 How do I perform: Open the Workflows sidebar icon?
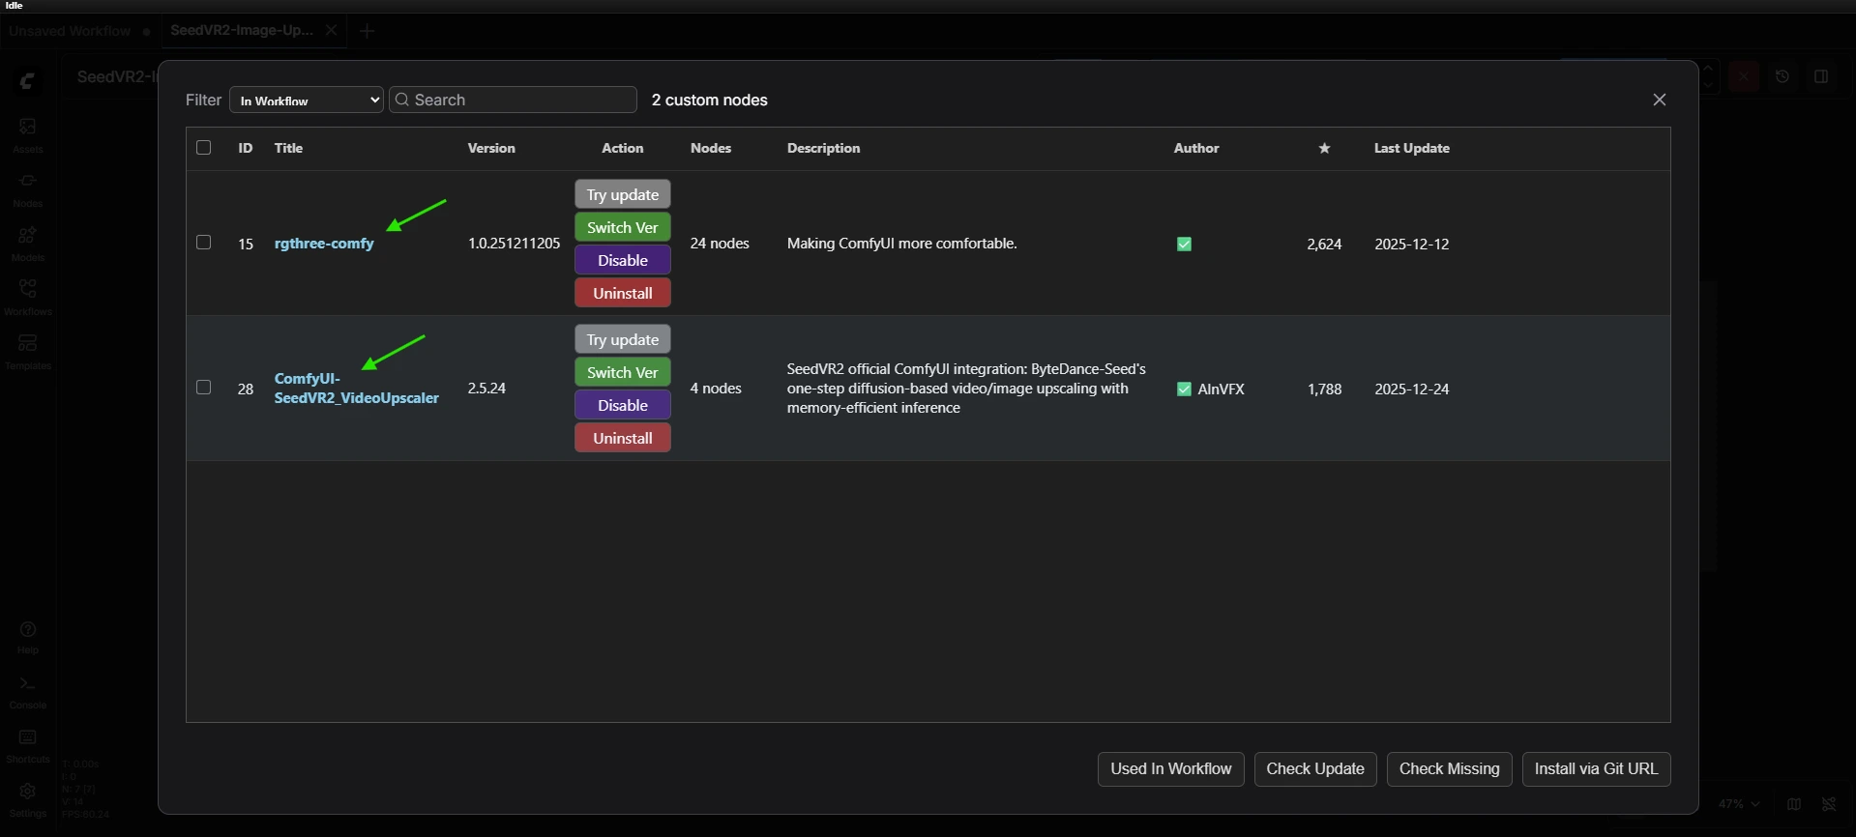click(x=27, y=296)
